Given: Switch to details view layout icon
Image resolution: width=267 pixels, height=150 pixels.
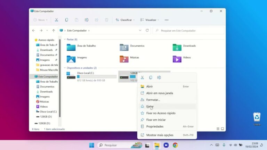Looking at the screenshot, I should (218, 129).
